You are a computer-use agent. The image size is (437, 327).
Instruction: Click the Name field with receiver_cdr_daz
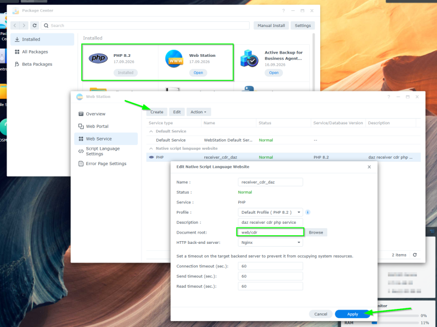[x=270, y=182]
